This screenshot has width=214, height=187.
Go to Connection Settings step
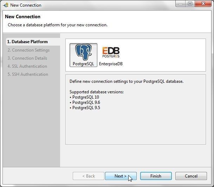coord(28,50)
